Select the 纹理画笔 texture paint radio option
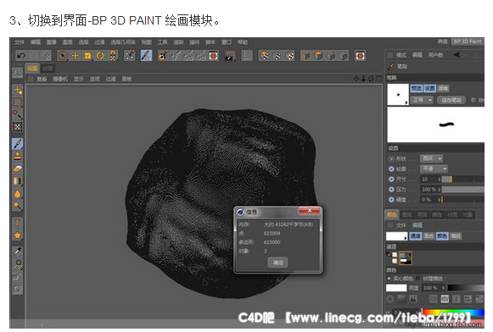Screen dimensions: 493x332 coord(418,279)
